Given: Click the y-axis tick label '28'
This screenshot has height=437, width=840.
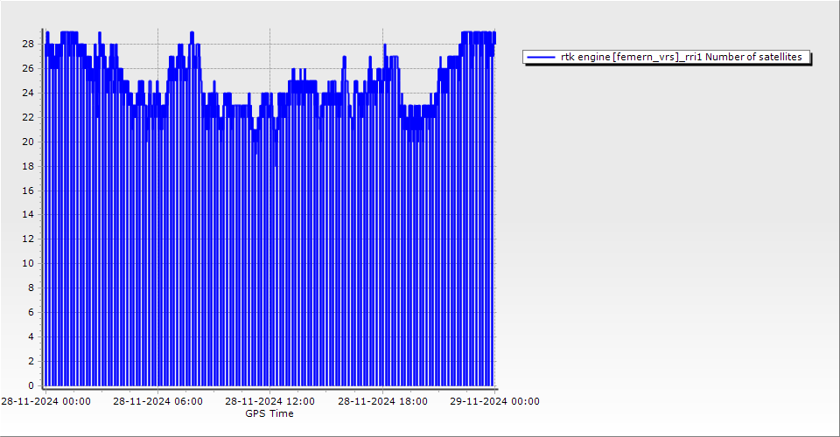Looking at the screenshot, I should (28, 44).
